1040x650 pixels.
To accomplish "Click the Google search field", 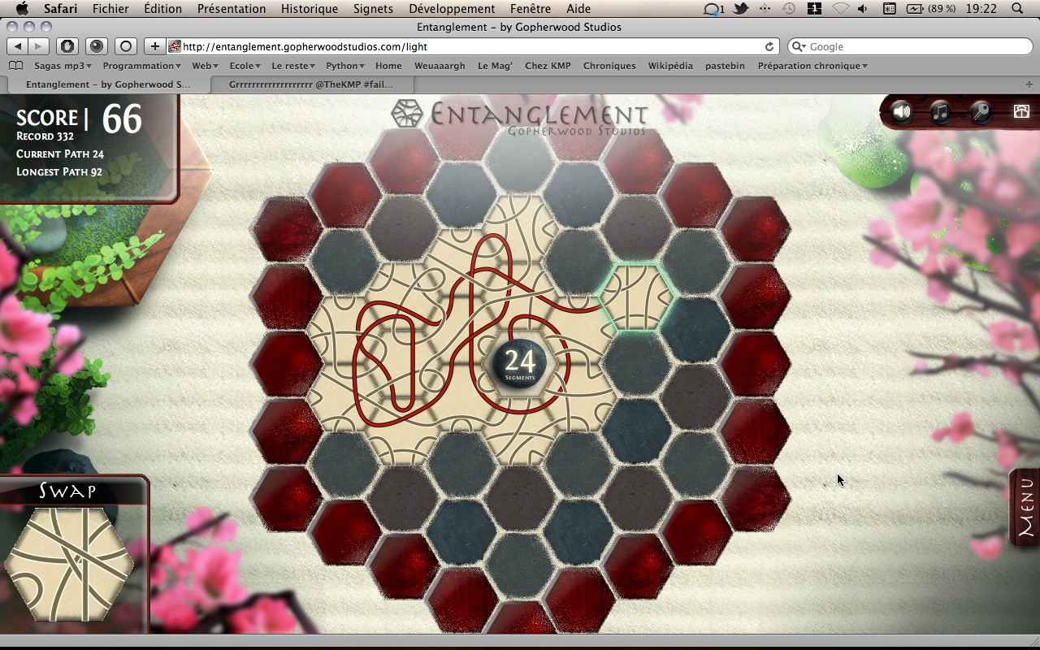I will click(x=910, y=46).
